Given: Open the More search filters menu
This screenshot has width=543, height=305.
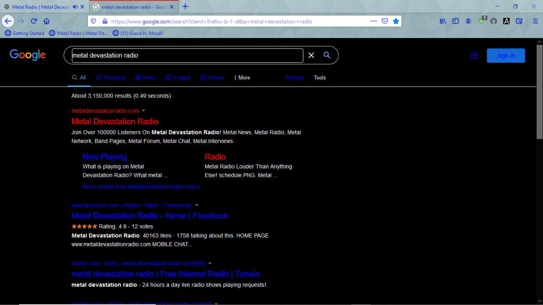Looking at the screenshot, I should pos(242,78).
